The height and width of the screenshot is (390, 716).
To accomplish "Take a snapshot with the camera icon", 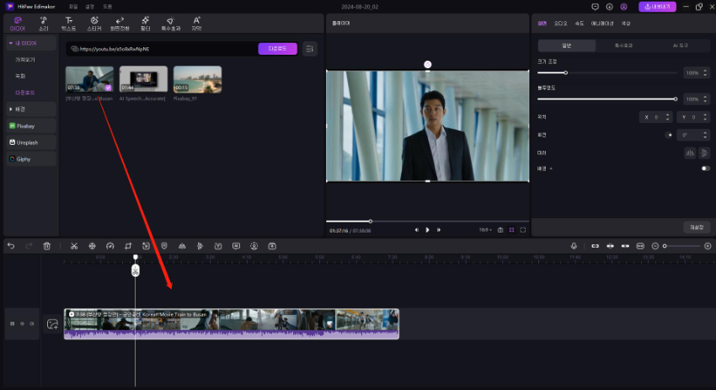I will [x=500, y=229].
